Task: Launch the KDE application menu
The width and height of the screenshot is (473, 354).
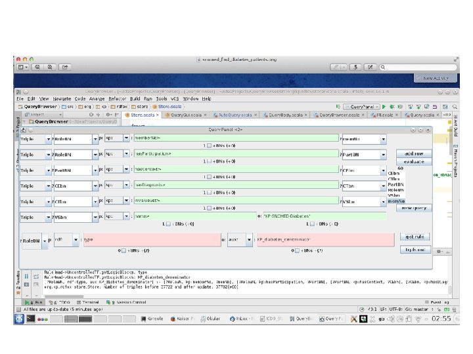Action: coord(19,319)
